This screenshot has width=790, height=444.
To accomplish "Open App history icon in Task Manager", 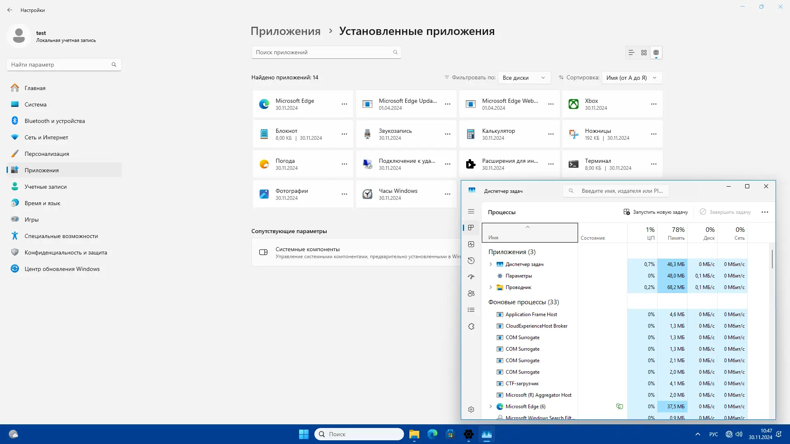I will point(471,261).
